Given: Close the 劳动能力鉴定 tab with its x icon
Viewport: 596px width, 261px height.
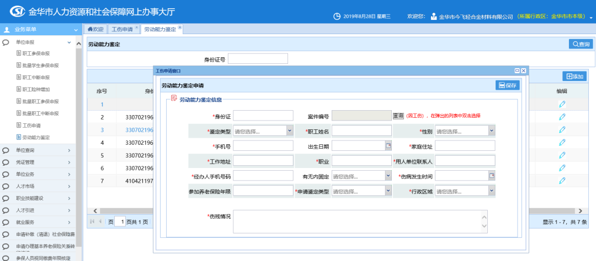Looking at the screenshot, I should 180,28.
